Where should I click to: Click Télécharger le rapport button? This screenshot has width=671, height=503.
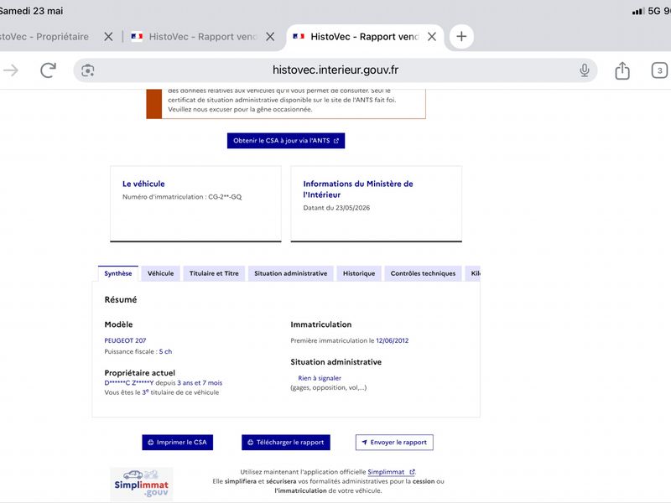tap(286, 443)
